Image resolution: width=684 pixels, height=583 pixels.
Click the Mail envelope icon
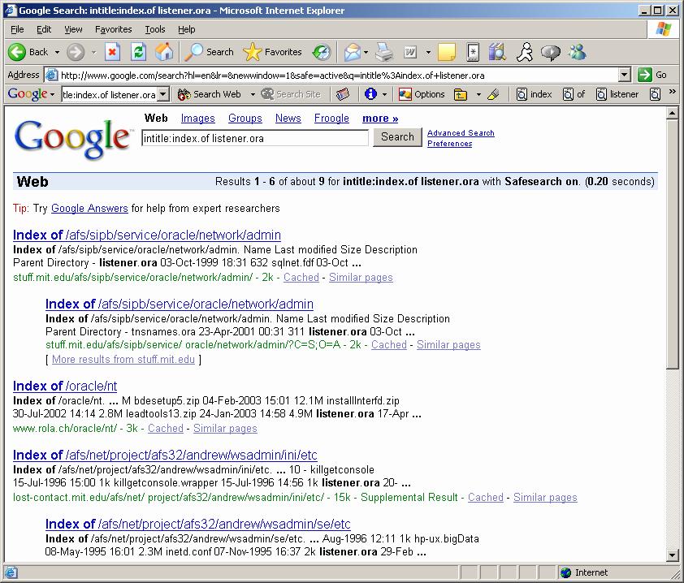[x=352, y=52]
